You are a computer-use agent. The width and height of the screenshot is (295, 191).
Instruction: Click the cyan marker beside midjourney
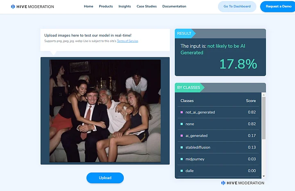click(182, 159)
